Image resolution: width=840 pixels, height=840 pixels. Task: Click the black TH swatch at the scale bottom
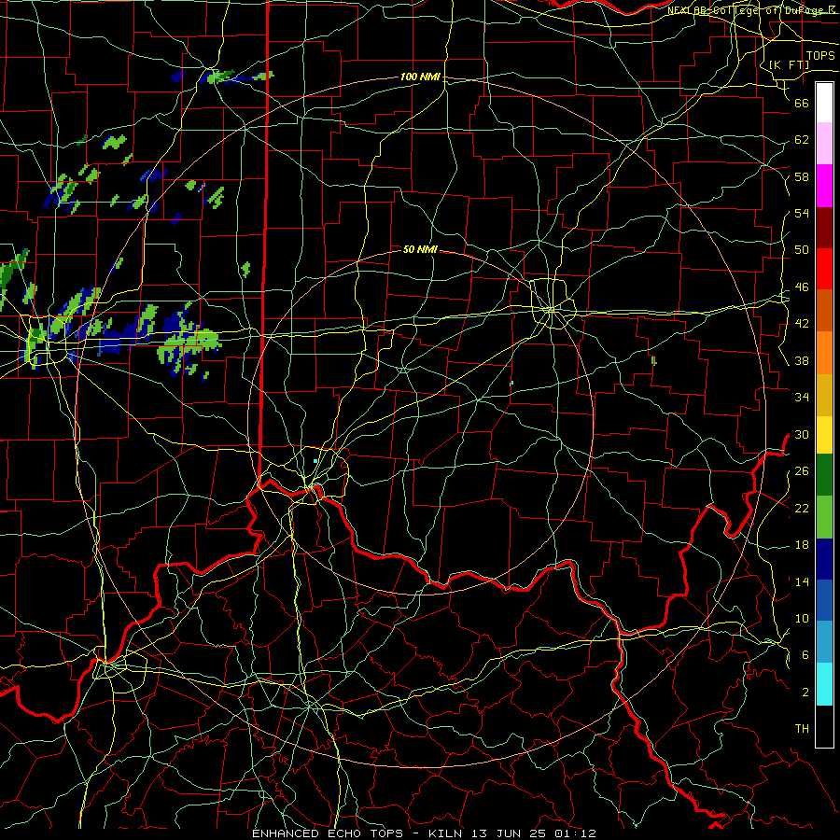824,726
